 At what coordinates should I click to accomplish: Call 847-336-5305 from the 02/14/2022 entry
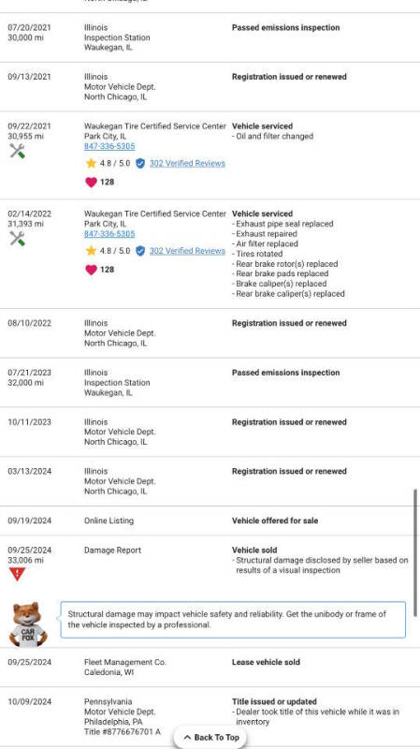pos(109,233)
